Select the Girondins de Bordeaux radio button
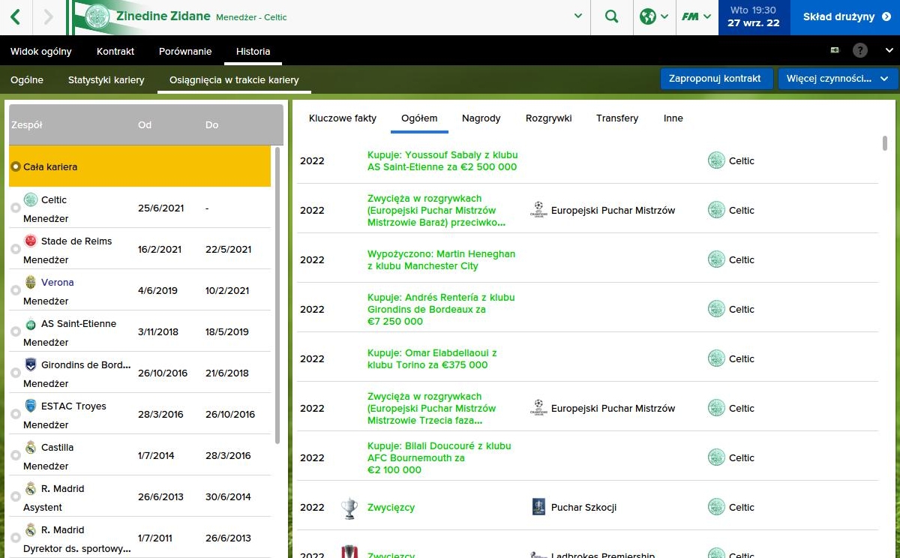The image size is (900, 558). [x=16, y=373]
